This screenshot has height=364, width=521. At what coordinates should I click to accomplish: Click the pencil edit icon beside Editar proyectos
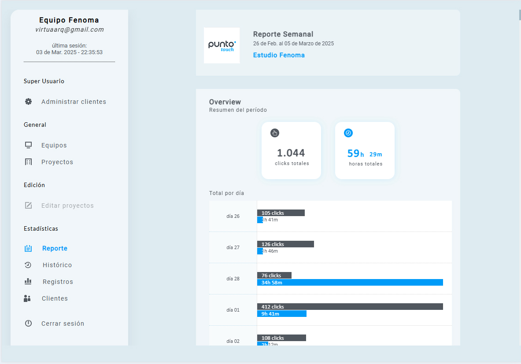[x=29, y=206]
